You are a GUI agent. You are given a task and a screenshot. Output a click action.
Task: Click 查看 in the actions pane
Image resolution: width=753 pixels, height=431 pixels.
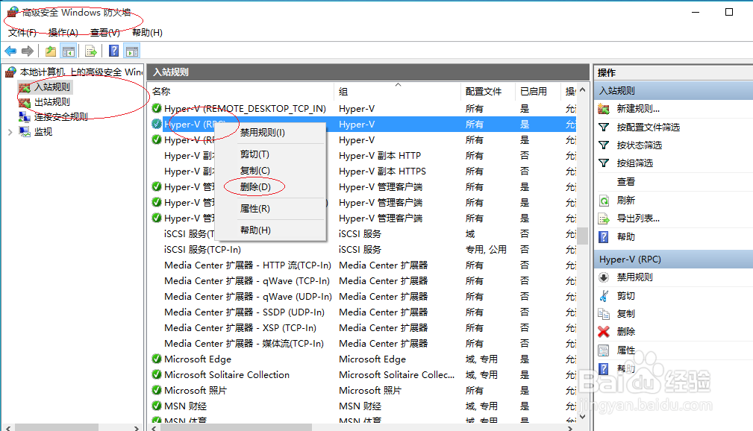pyautogui.click(x=625, y=181)
